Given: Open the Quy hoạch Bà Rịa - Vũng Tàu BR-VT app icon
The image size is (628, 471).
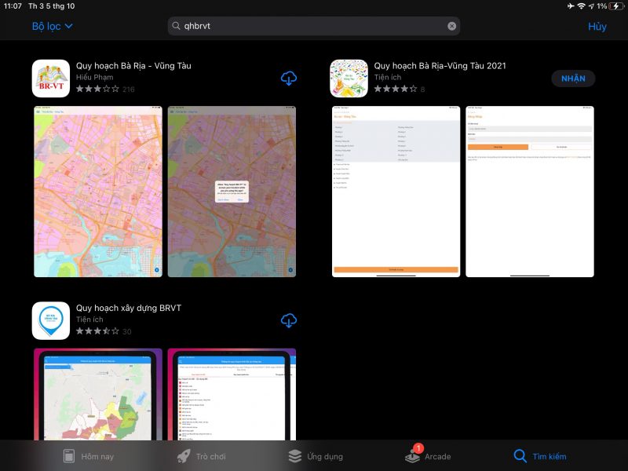Looking at the screenshot, I should coord(51,78).
